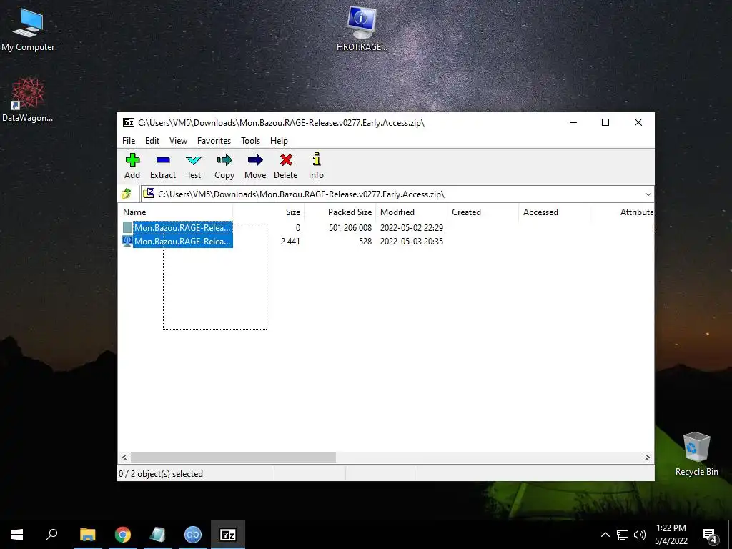
Task: Click the scrollbar right arrow
Action: (x=648, y=457)
